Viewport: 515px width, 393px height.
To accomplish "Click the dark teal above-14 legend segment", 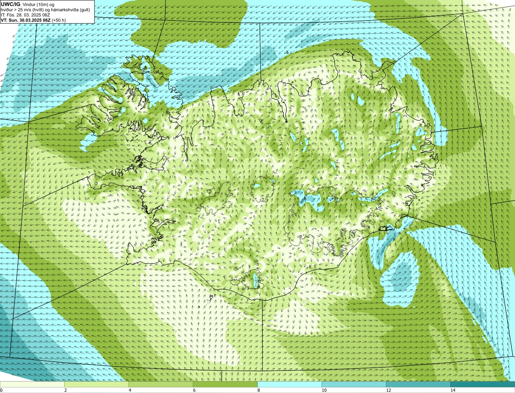I will pos(483,385).
